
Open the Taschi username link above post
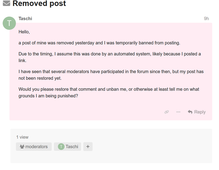tap(25, 18)
